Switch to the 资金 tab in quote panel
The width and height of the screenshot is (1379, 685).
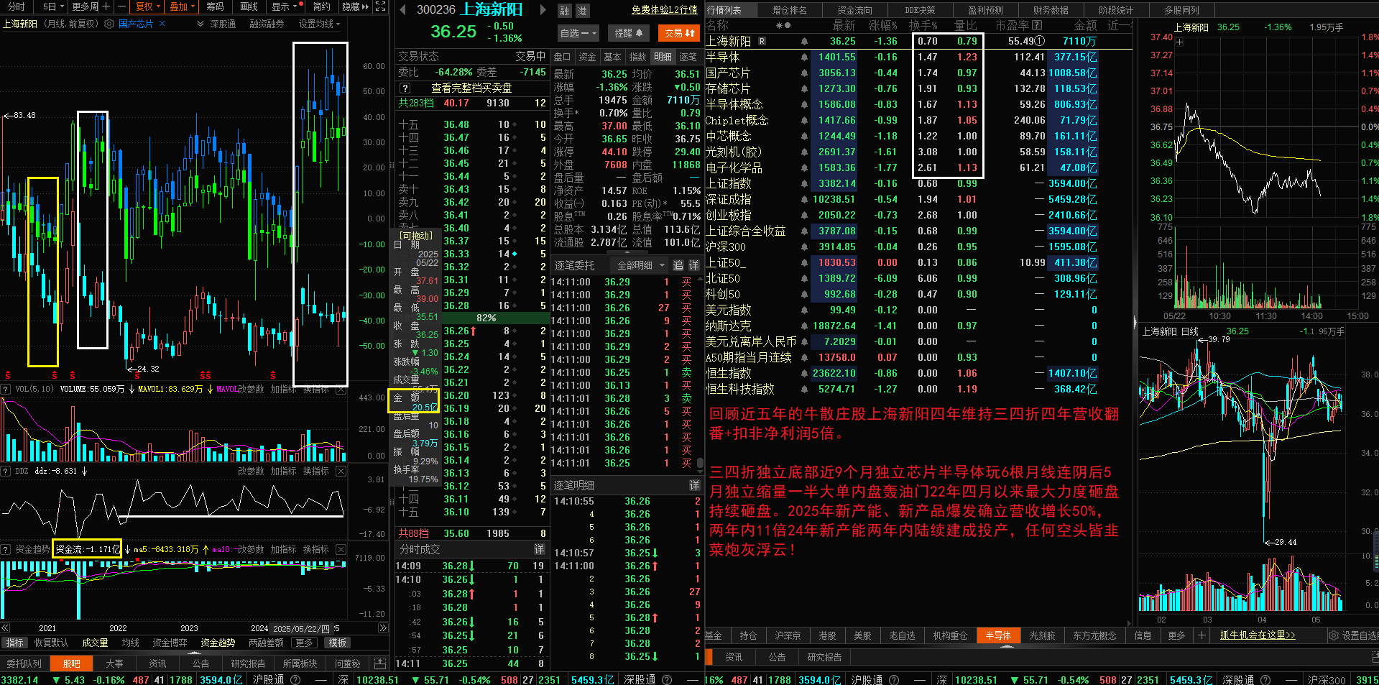[x=587, y=57]
